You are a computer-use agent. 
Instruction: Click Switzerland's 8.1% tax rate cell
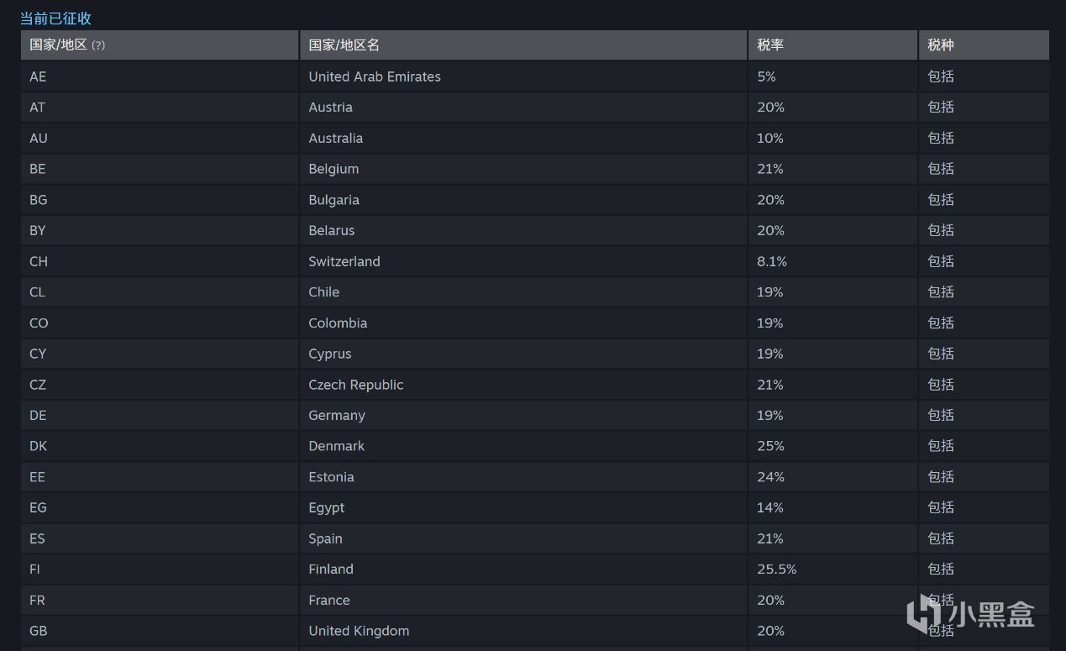772,261
